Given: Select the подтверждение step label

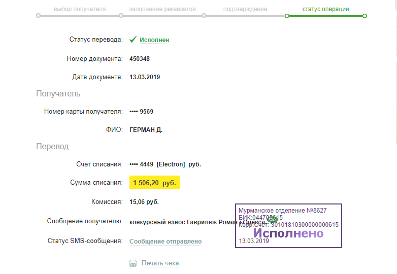Looking at the screenshot, I should pos(245,9).
